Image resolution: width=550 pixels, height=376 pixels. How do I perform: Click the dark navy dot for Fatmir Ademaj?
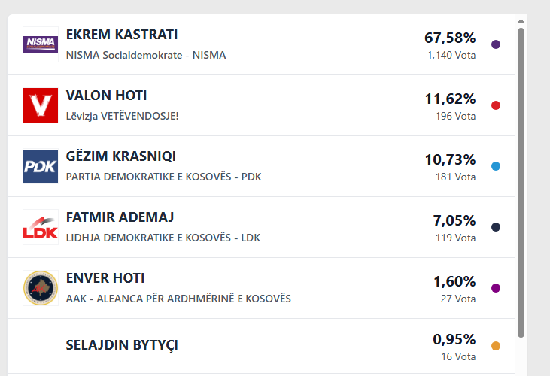pyautogui.click(x=496, y=227)
